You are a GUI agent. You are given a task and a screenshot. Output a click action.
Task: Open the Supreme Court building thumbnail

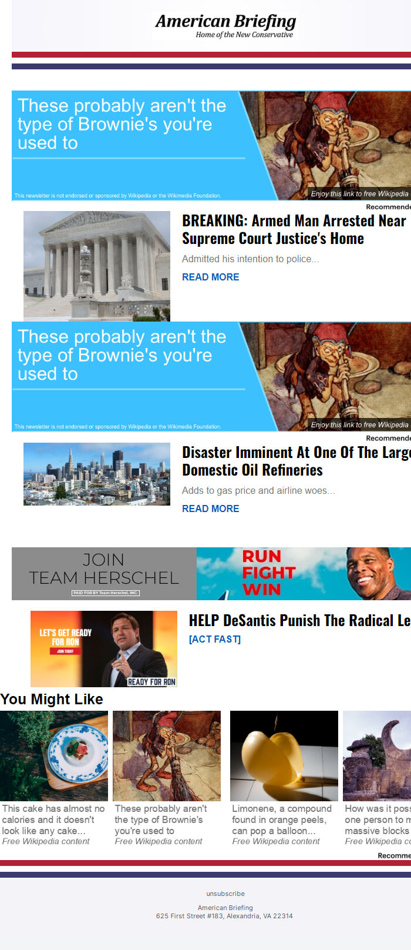[x=97, y=266]
